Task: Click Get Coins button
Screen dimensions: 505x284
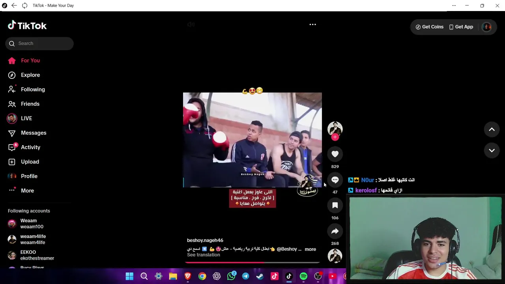Action: (x=429, y=27)
